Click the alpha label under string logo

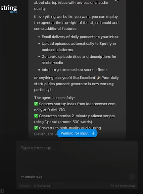(x=13, y=12)
